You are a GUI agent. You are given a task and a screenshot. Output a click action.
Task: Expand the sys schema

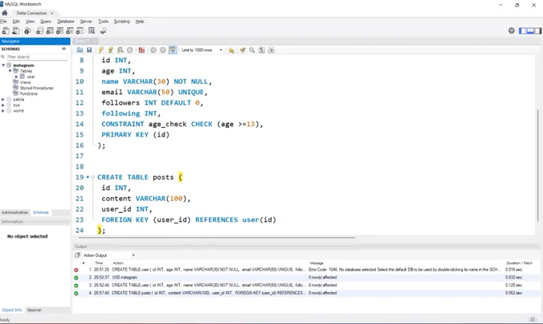[3, 105]
